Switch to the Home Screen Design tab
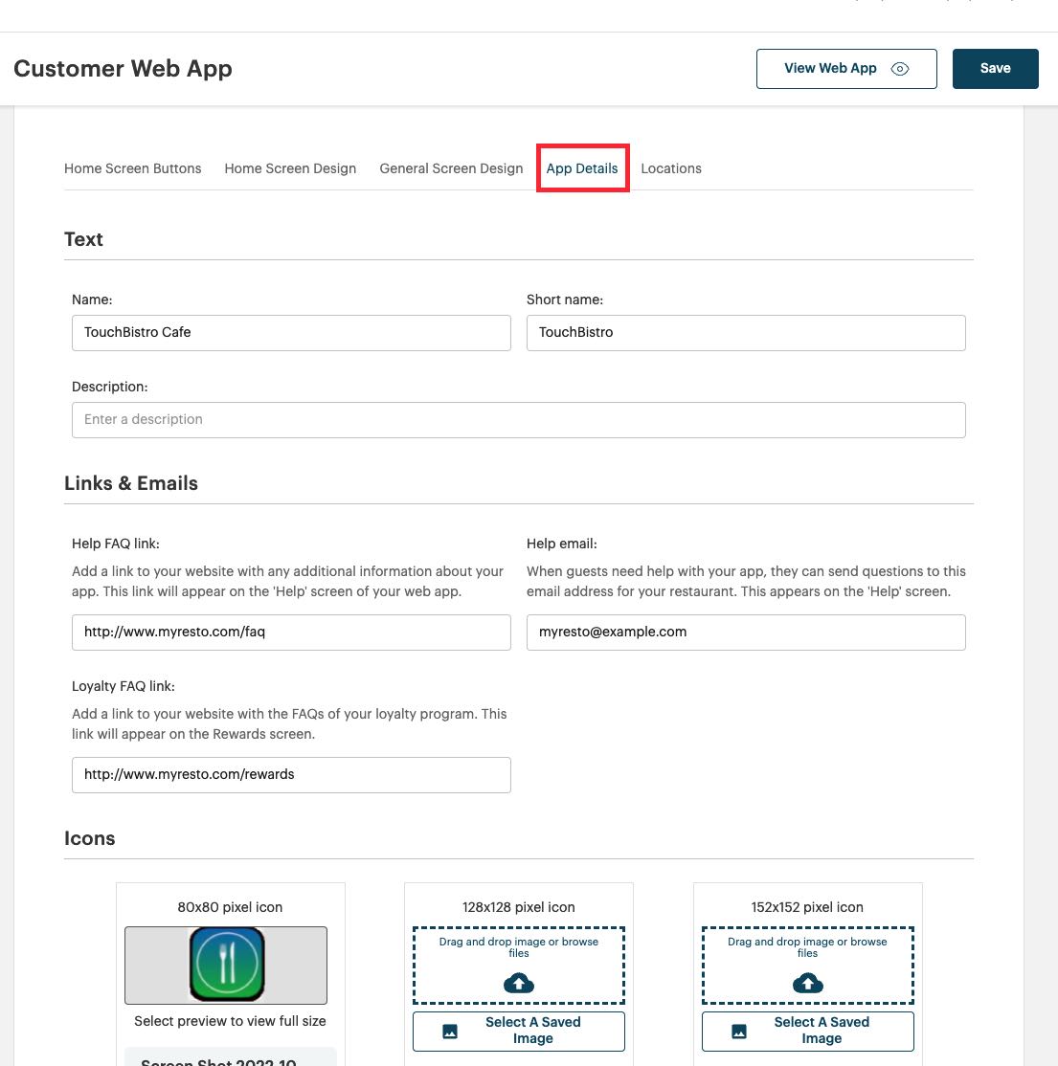 (290, 168)
